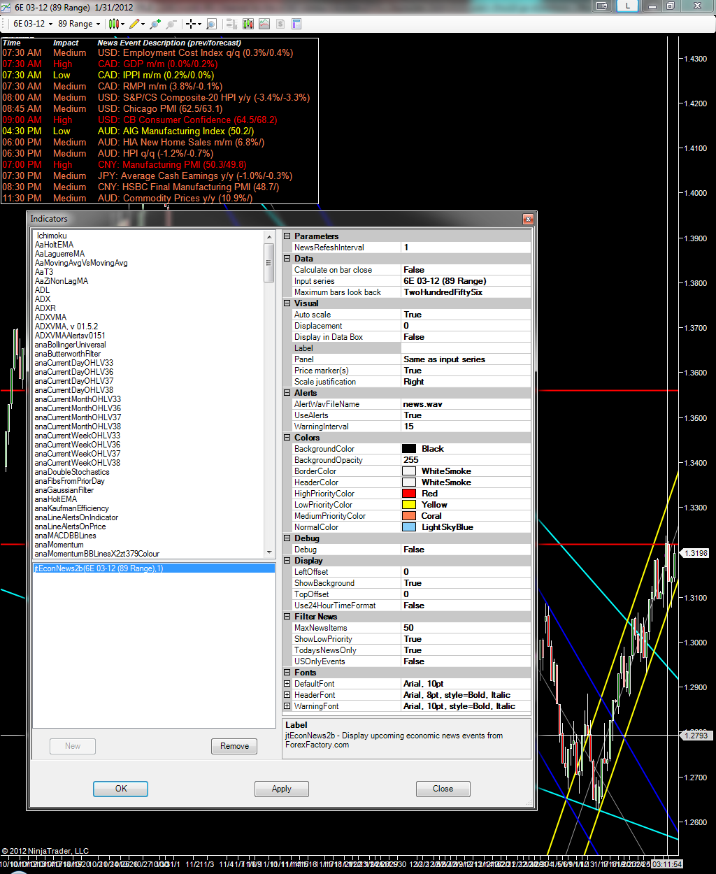Click the LightSkyBlue NormalColor swatch
The image size is (716, 874).
tap(409, 527)
